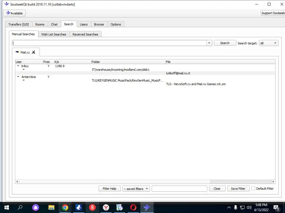This screenshot has width=285, height=213.
Task: Click the microphone tray icon
Action: (235, 207)
